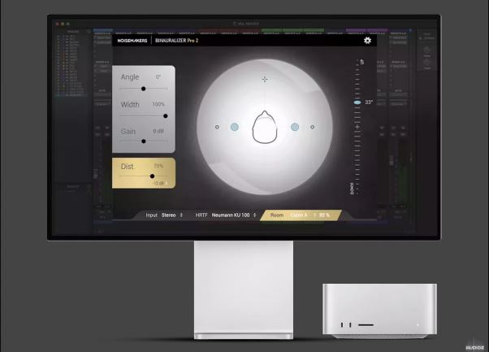This screenshot has width=489, height=352.
Task: Toggle the gold Room label
Action: tap(277, 215)
